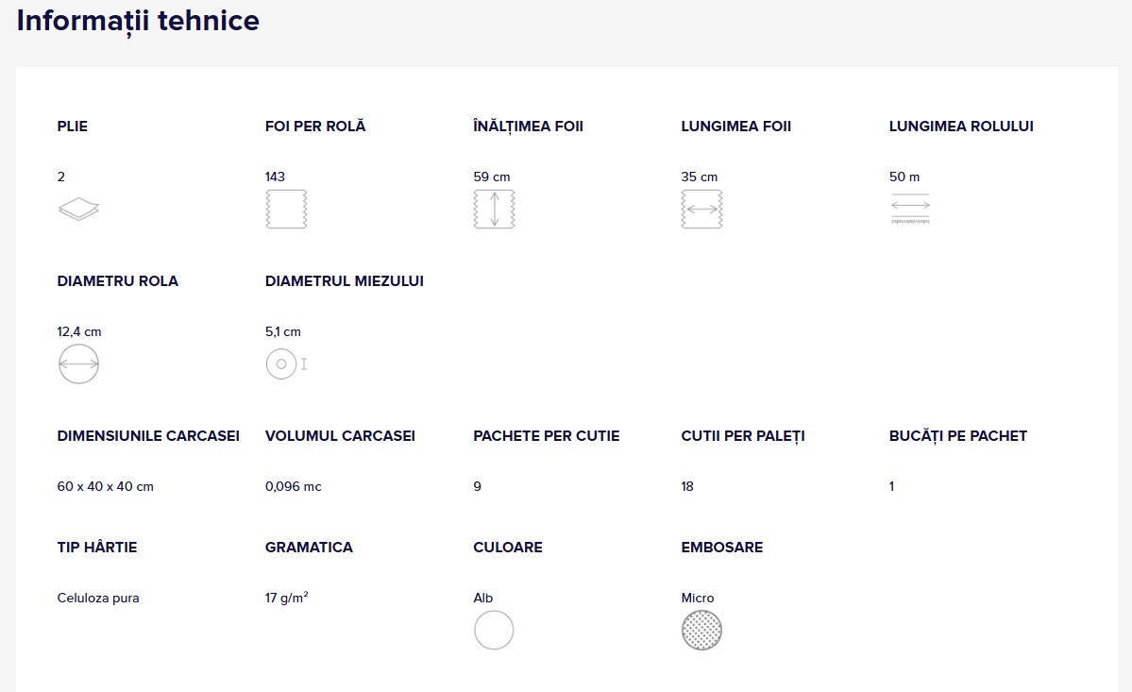Click the 0,096 mc value

[293, 486]
